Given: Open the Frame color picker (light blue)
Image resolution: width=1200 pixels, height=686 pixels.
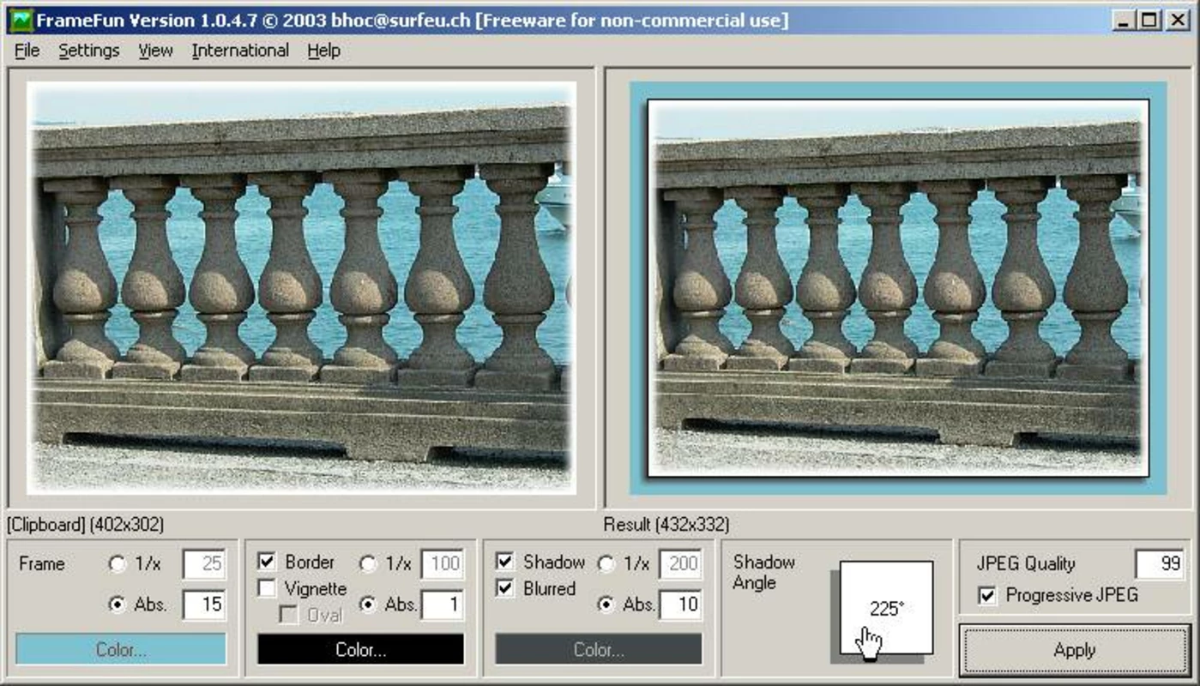Looking at the screenshot, I should (121, 649).
